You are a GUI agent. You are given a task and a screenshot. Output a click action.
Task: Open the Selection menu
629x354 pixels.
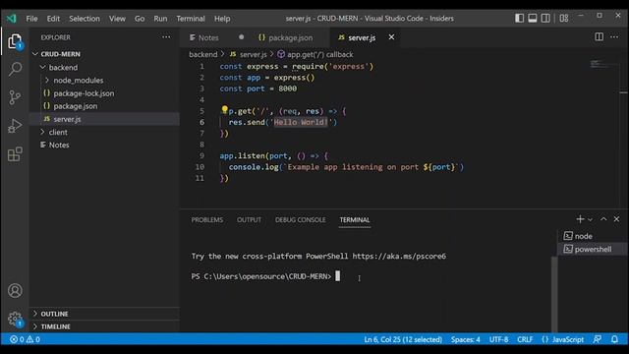[x=85, y=19]
